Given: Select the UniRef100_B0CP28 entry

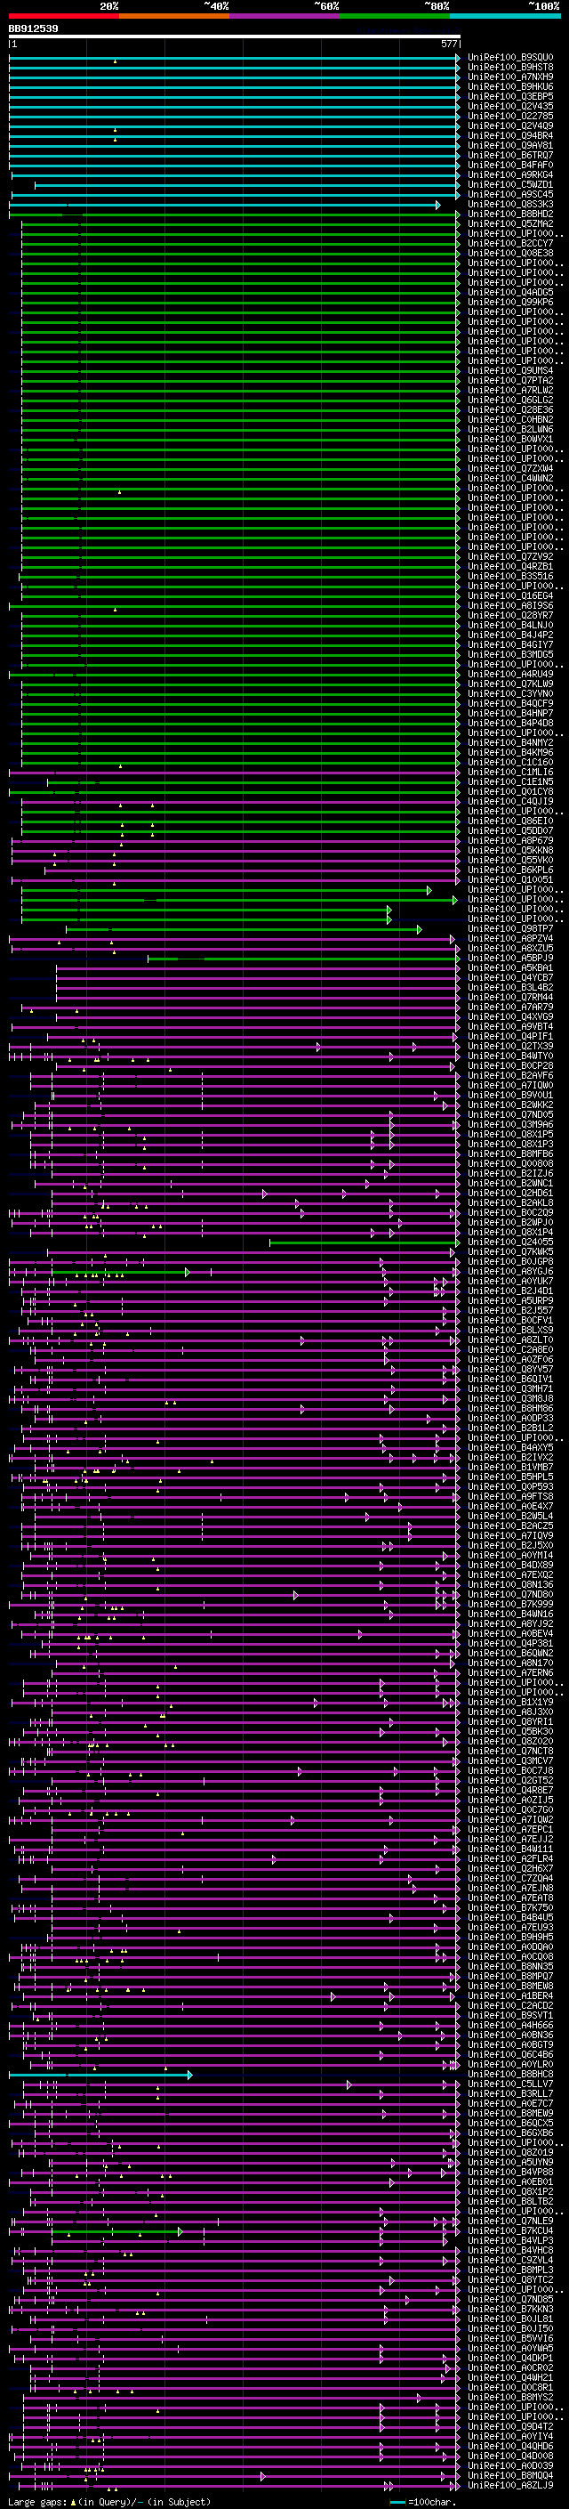Looking at the screenshot, I should [x=510, y=1065].
